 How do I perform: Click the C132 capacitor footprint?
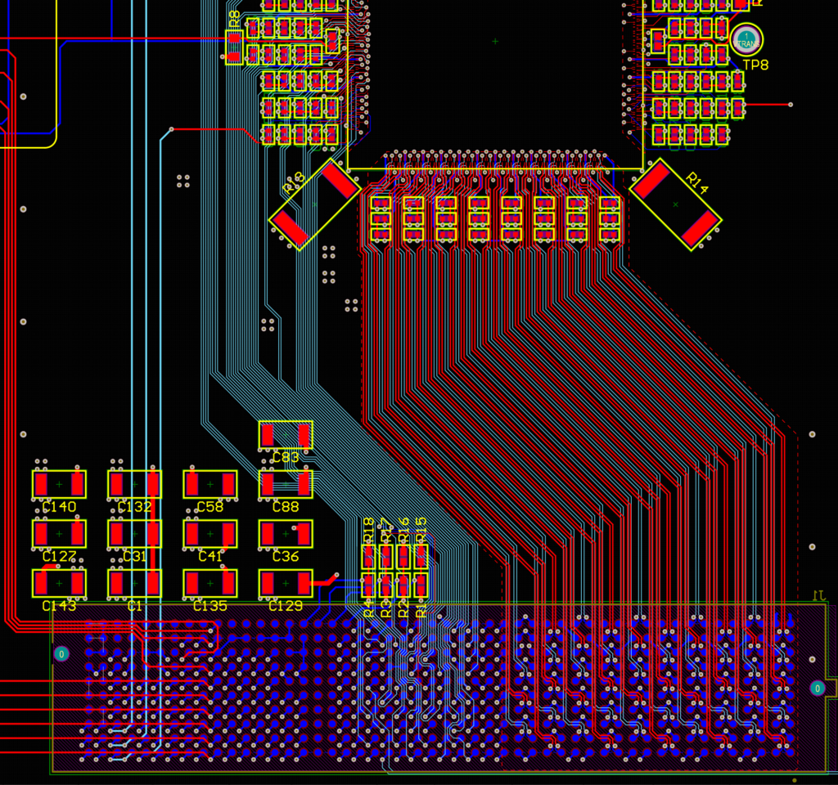134,484
